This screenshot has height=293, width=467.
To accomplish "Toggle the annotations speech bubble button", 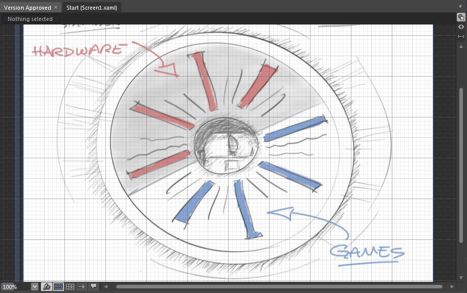I will coord(94,286).
